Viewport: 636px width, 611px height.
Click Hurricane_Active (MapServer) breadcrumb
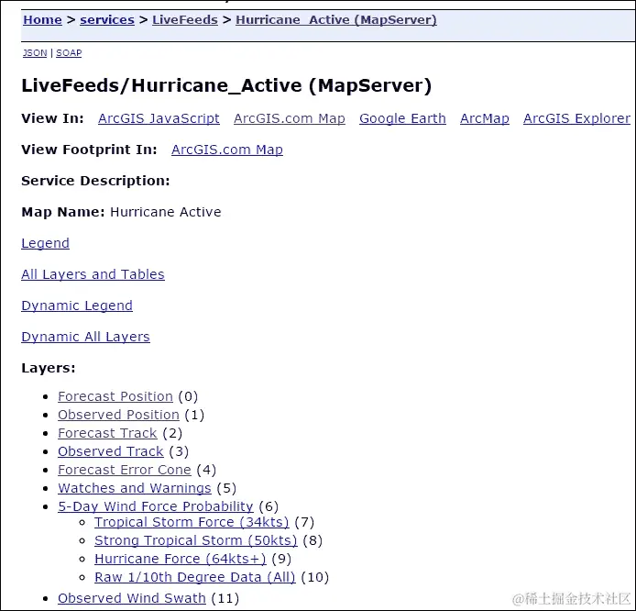336,19
